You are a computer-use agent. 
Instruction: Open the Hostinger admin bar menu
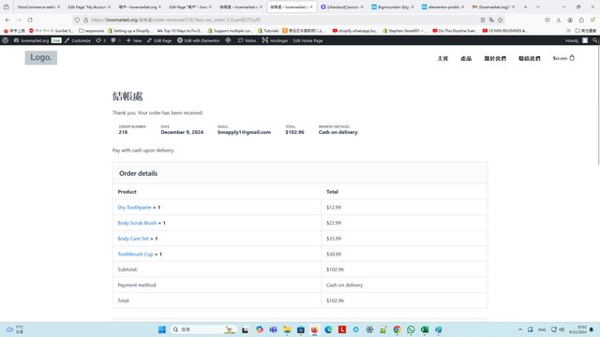(x=275, y=40)
